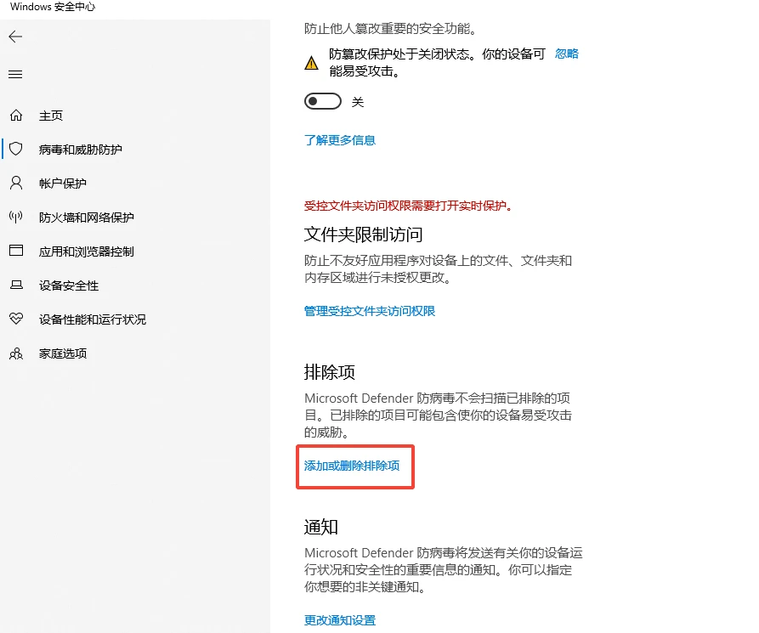Open 管理受控文件夹访问权限 link

pos(370,311)
